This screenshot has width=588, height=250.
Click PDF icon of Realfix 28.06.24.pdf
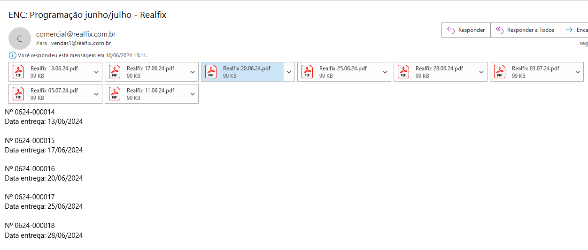403,72
